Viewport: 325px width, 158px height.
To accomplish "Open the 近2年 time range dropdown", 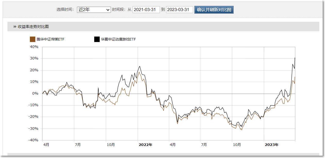I will [94, 10].
